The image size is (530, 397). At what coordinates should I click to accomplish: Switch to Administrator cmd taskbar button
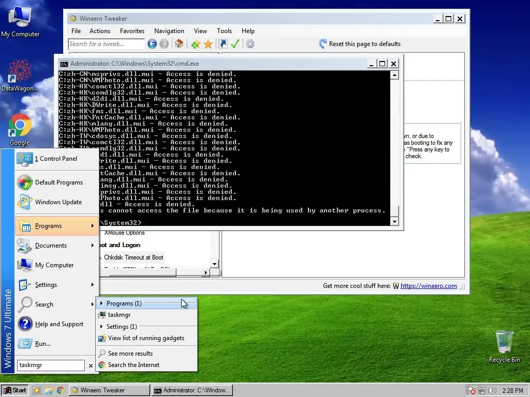[192, 390]
